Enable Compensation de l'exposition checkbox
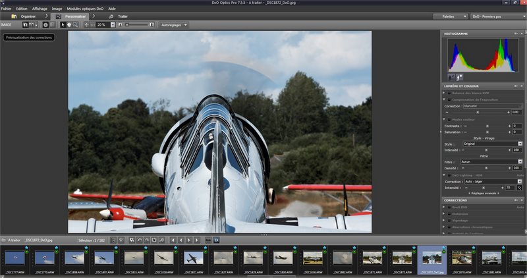 click(449, 100)
